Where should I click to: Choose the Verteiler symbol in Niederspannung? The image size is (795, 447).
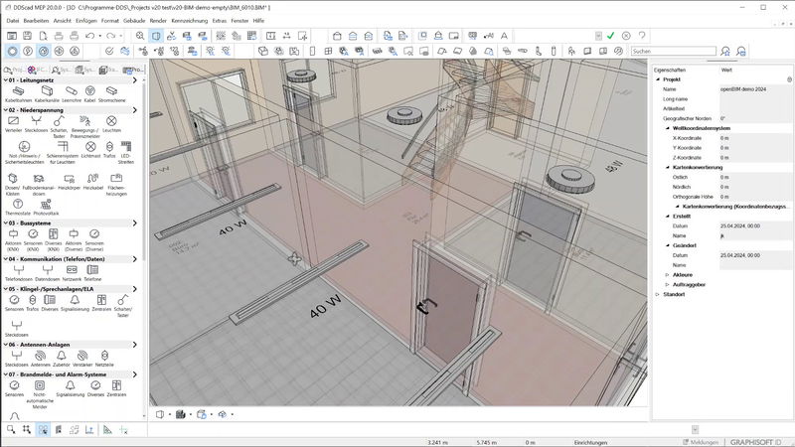(13, 121)
